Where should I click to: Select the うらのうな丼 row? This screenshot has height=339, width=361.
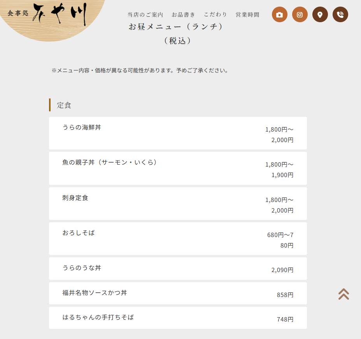click(177, 269)
